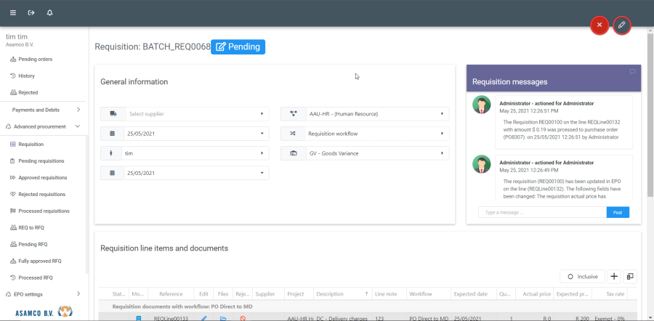Open the AAU-HR Human Resource dropdown
654x321 pixels.
pyautogui.click(x=364, y=114)
